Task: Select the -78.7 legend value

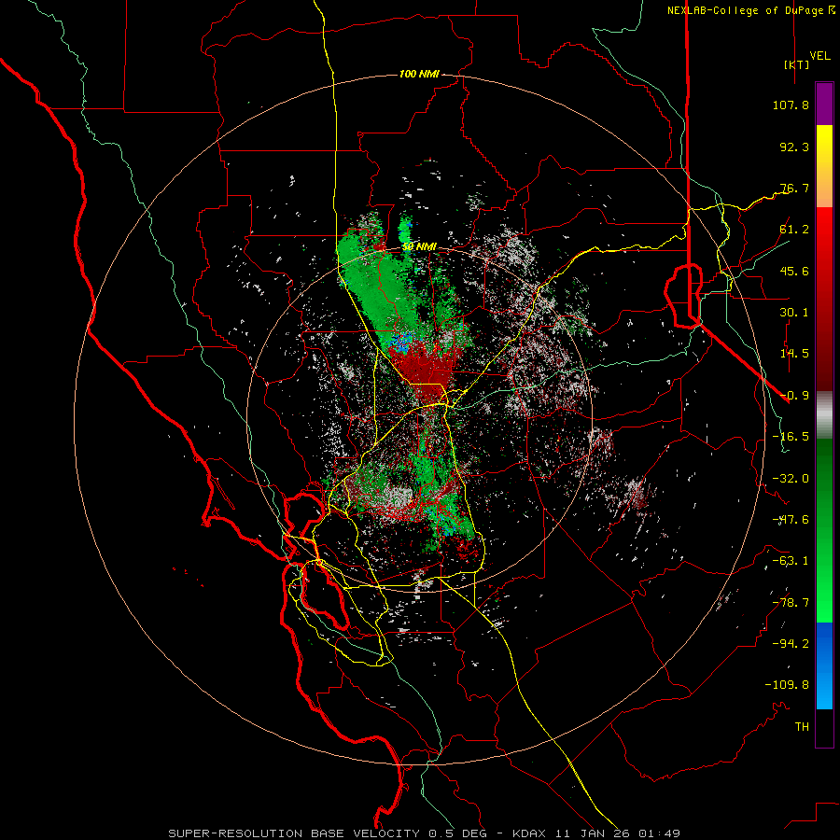Action: [x=791, y=603]
